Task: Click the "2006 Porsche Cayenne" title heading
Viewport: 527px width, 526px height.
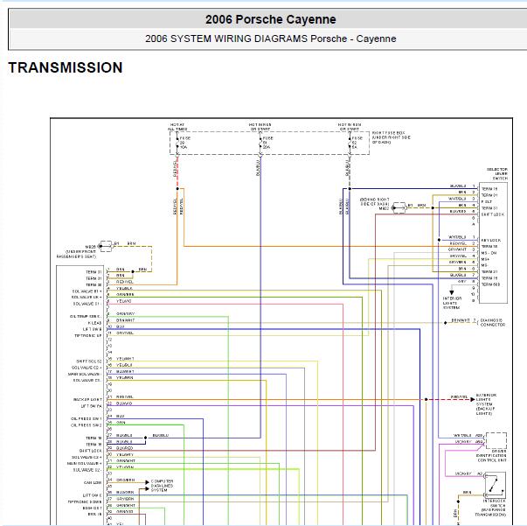Action: click(x=271, y=19)
